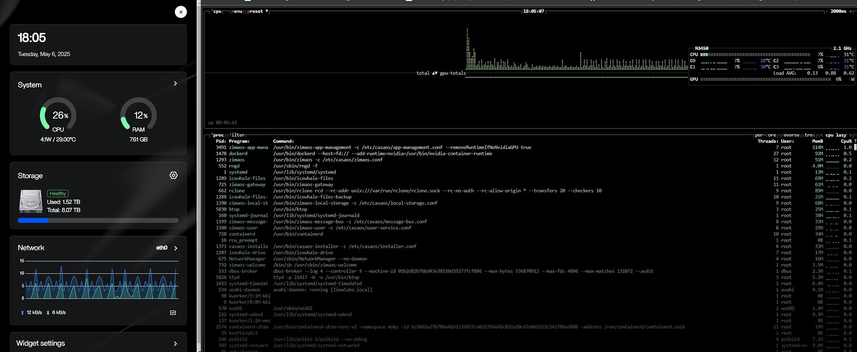Click the btop preset option
The image size is (857, 352).
(x=257, y=11)
